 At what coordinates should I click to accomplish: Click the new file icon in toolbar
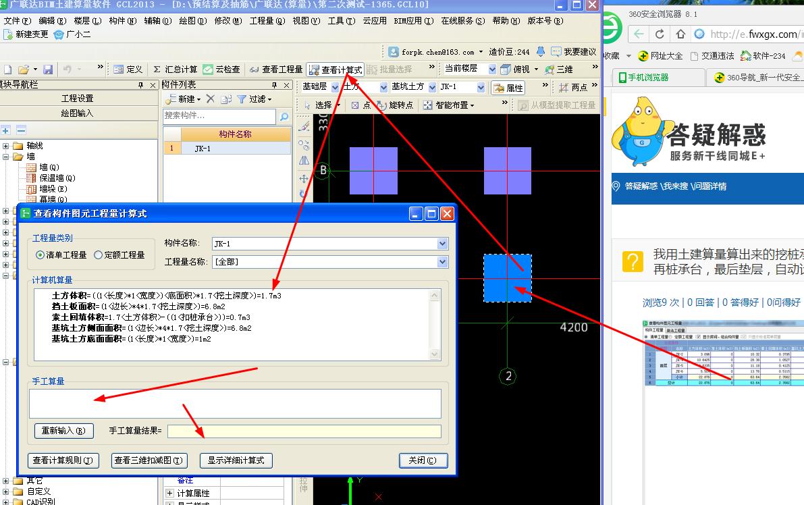click(7, 70)
